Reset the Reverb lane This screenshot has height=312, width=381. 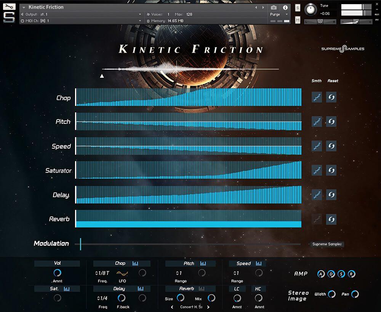point(331,219)
